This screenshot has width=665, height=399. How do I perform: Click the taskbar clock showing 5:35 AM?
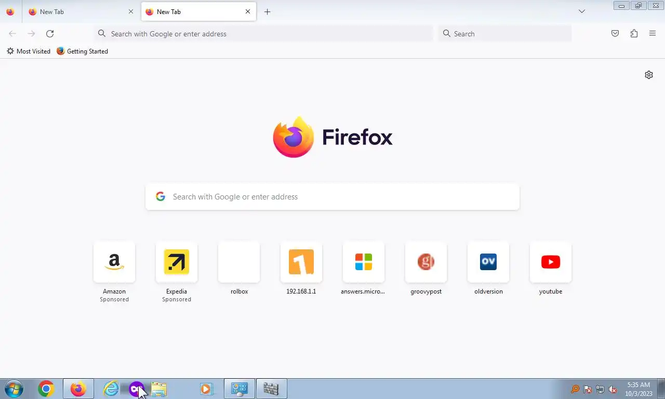tap(639, 389)
